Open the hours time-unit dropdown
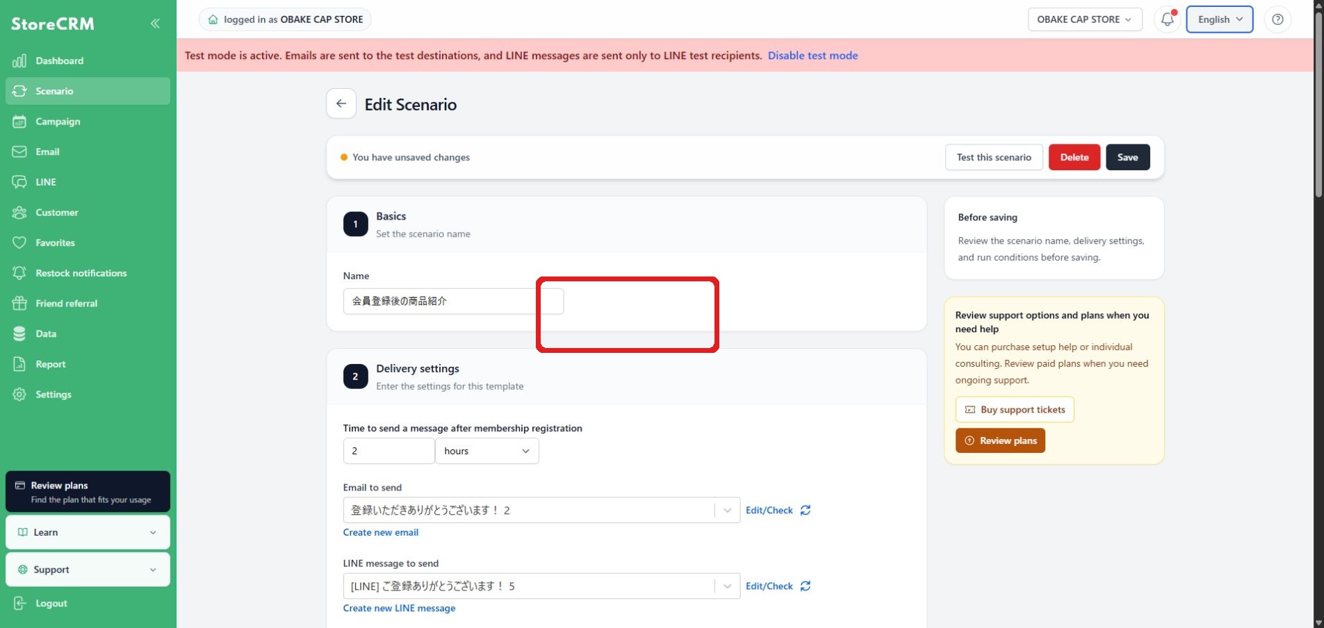1324x628 pixels. [x=487, y=451]
